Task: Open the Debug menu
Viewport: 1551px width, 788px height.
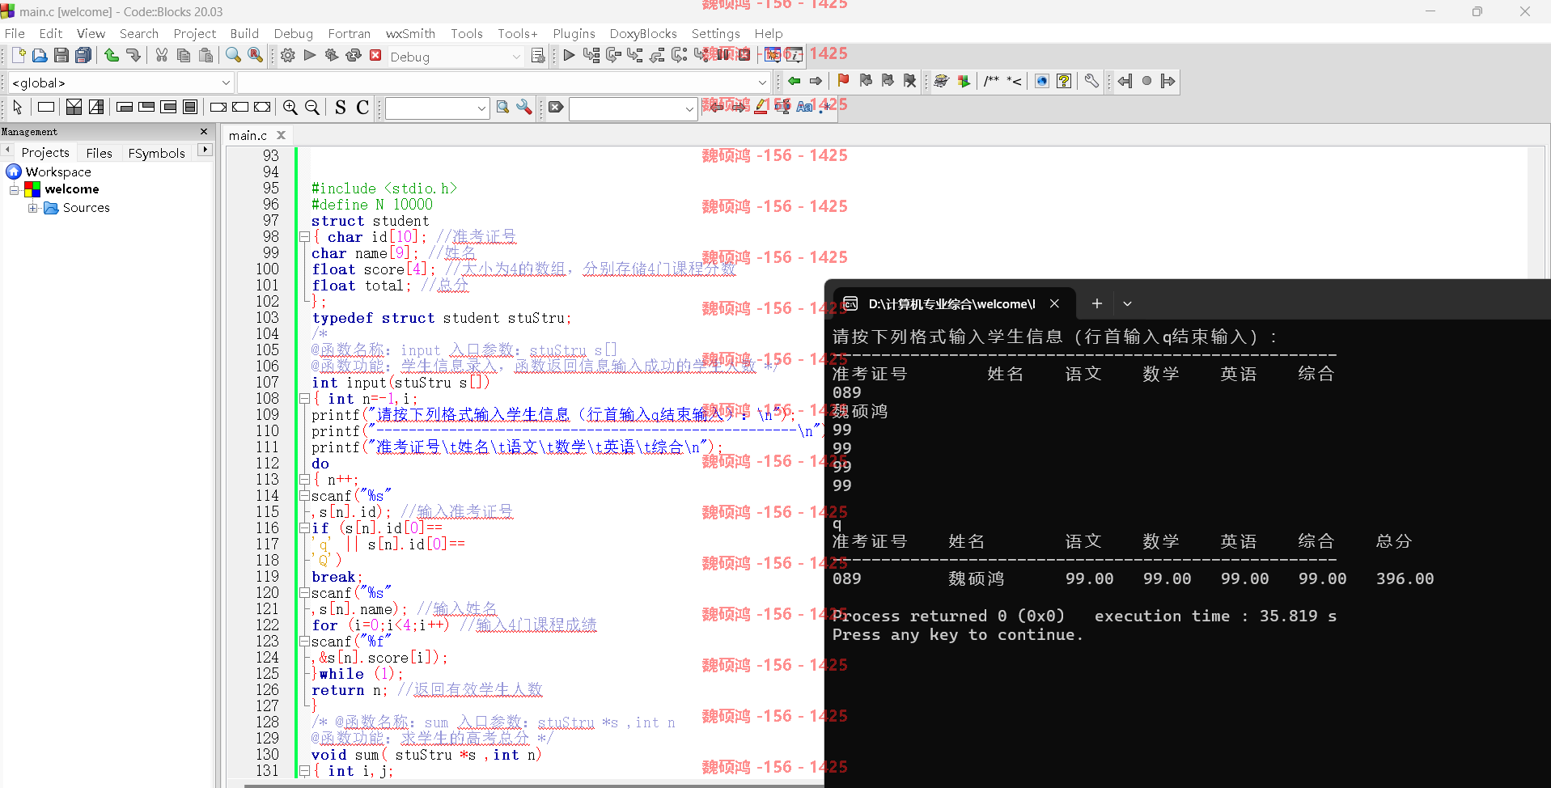Action: click(x=293, y=33)
